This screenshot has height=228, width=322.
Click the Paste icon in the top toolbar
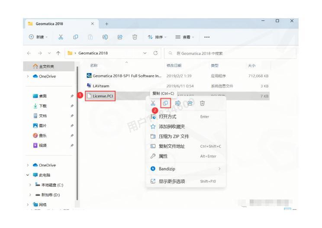90,37
